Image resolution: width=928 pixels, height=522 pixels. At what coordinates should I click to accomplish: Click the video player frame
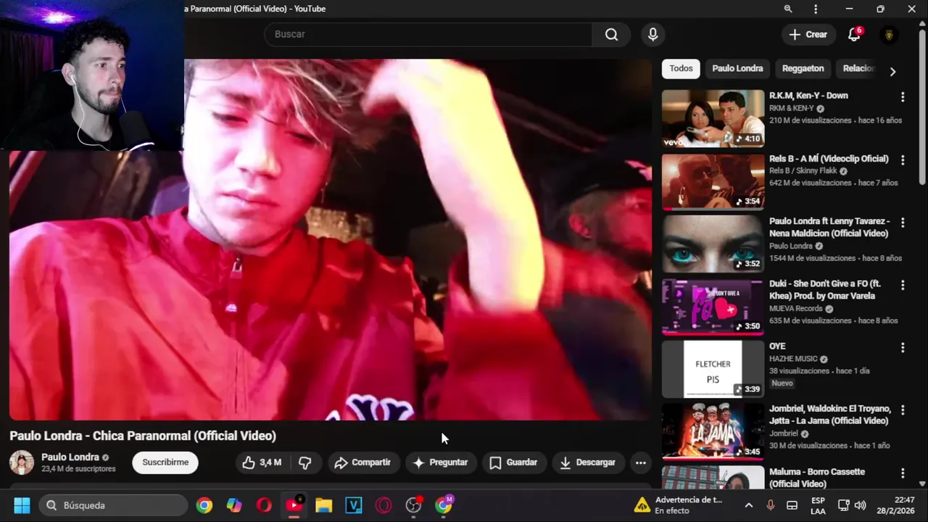[331, 239]
